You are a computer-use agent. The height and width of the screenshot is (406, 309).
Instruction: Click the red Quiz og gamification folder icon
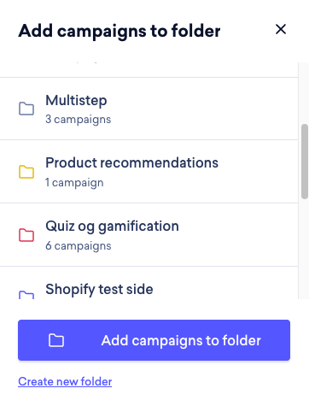[26, 235]
